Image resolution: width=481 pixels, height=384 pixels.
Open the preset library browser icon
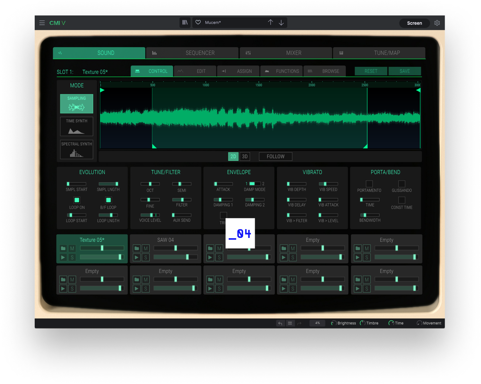pos(185,22)
